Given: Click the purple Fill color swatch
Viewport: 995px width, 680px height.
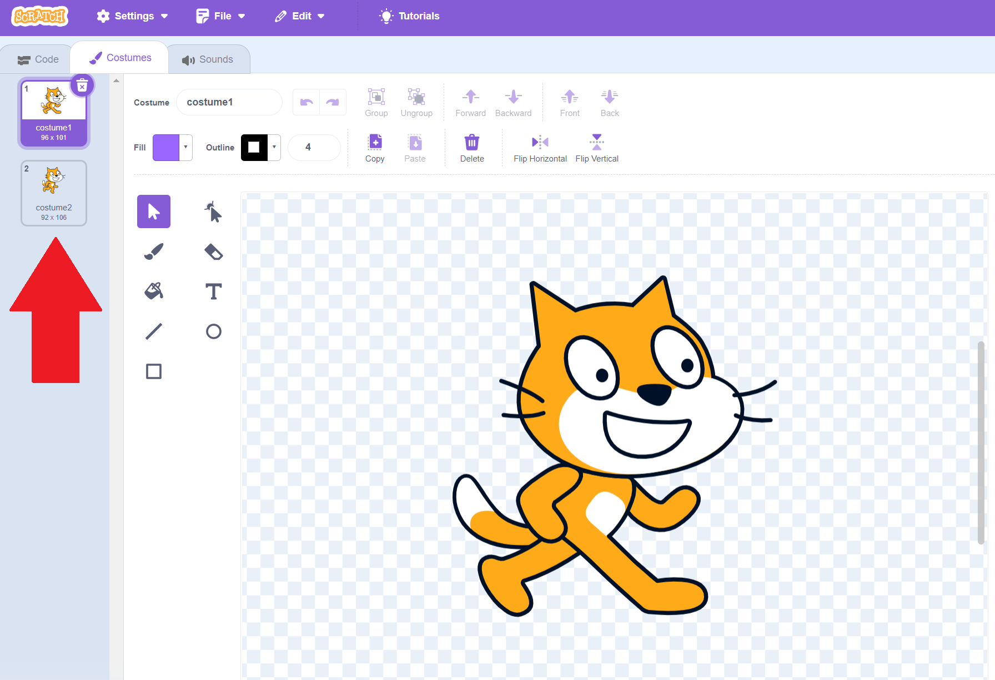Looking at the screenshot, I should coord(166,148).
